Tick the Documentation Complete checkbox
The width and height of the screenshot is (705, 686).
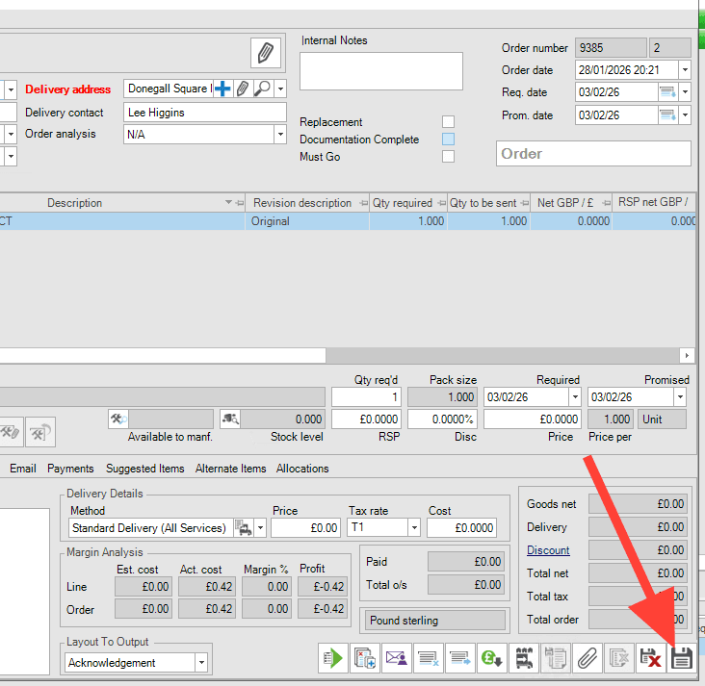point(448,140)
